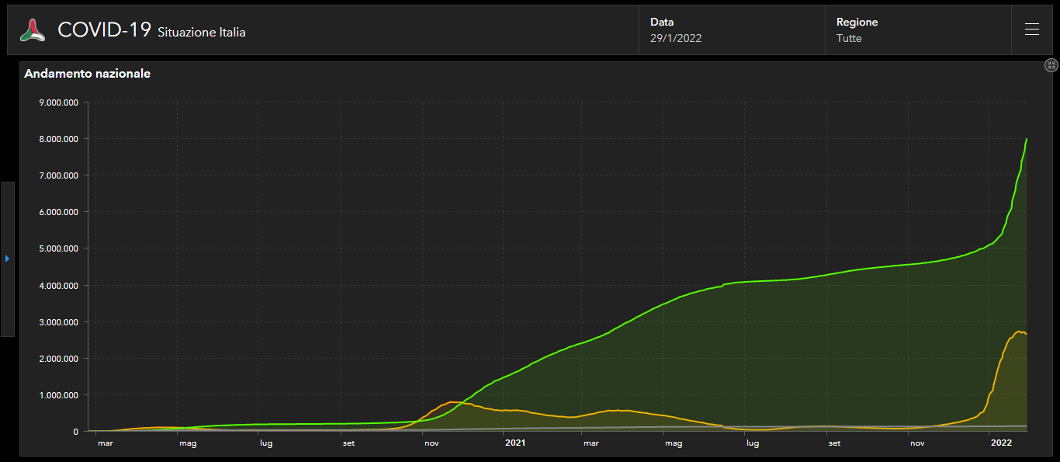Open the Data date selector

point(731,30)
